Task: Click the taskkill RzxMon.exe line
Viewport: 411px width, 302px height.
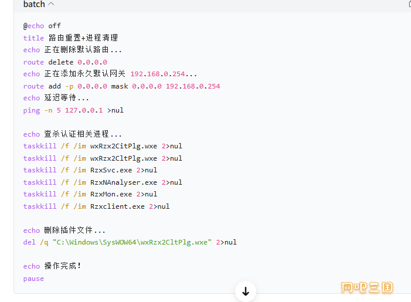Action: [x=90, y=194]
